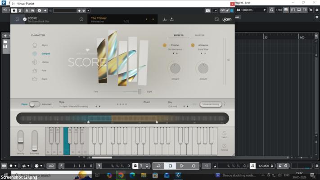320x180 pixels.
Task: Toggle the plugin Bypass power button
Action: coord(14,10)
